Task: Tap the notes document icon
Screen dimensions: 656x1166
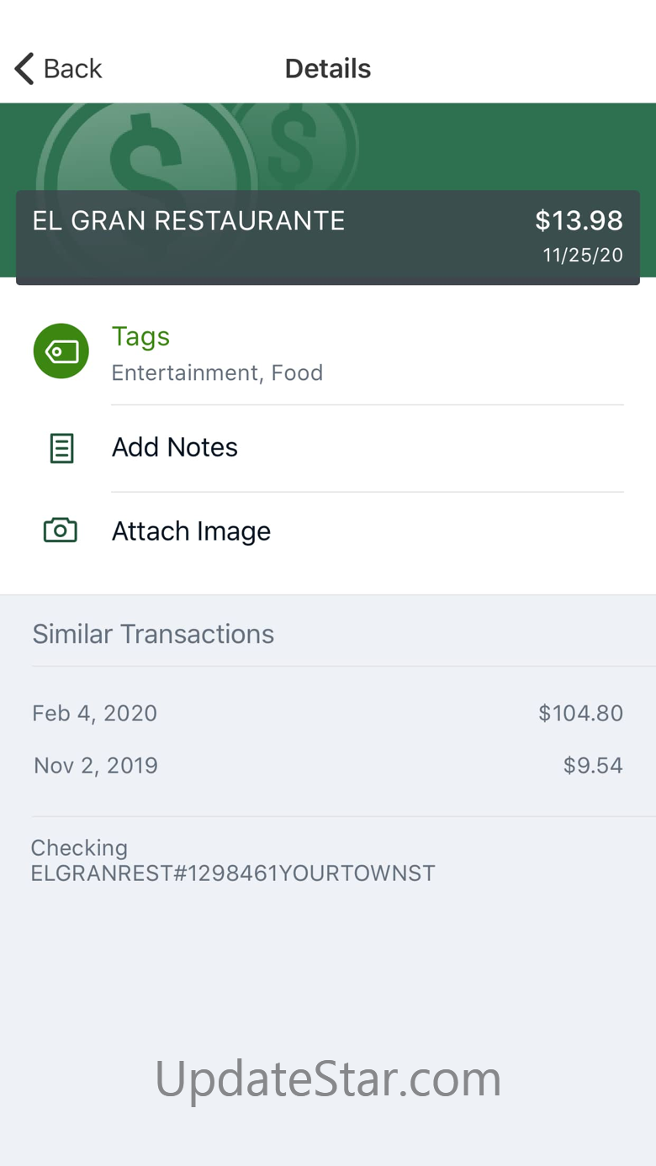Action: (61, 448)
